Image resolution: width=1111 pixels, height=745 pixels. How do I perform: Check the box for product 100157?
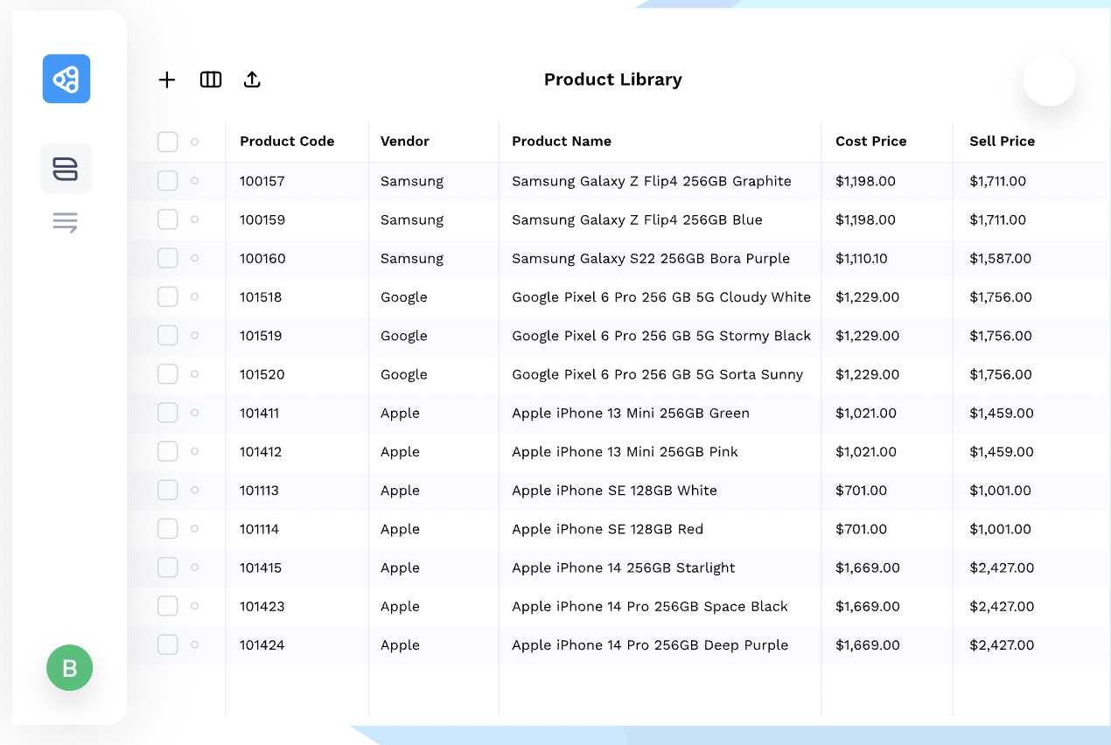tap(168, 181)
